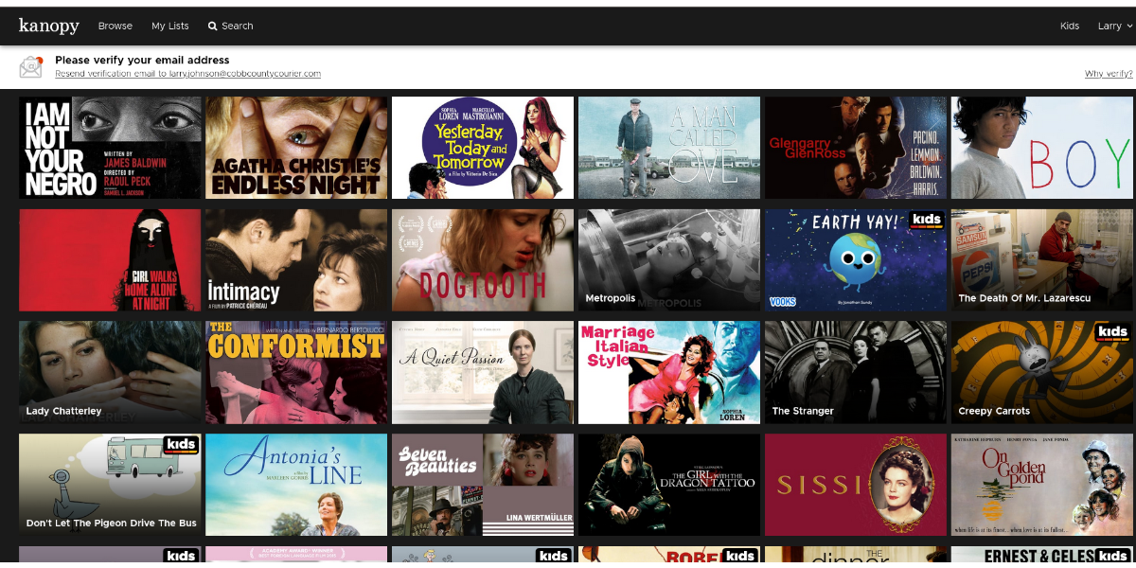Open A Quiet Passion thumbnail
The image size is (1136, 568).
483,372
